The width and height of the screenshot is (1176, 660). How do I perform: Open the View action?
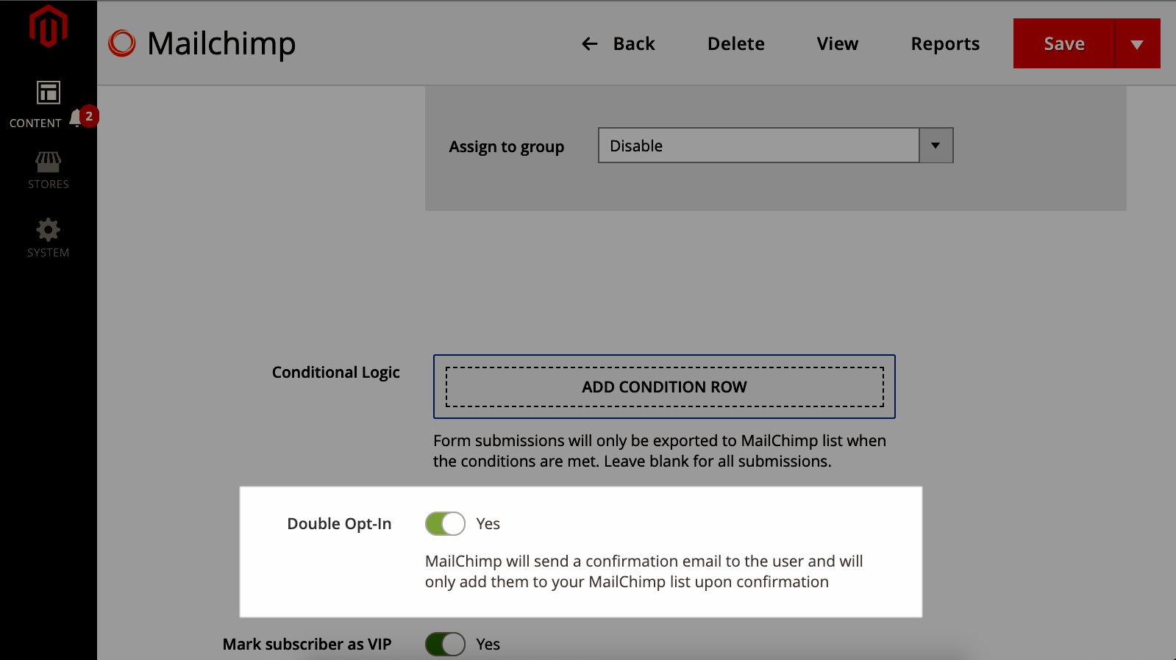(x=837, y=44)
